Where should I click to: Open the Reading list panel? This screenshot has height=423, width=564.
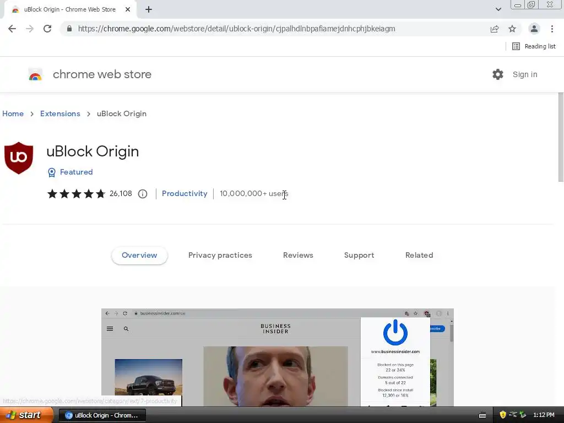534,46
